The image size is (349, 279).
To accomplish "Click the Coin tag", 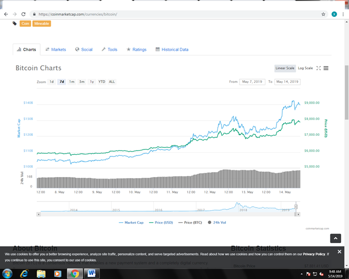I will tap(25, 24).
